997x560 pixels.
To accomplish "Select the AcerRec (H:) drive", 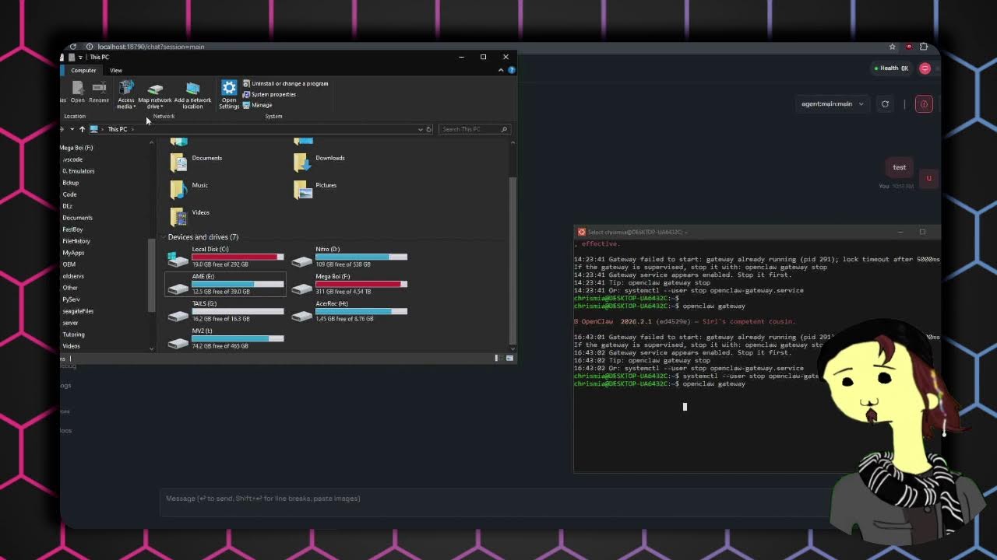I will pyautogui.click(x=350, y=311).
